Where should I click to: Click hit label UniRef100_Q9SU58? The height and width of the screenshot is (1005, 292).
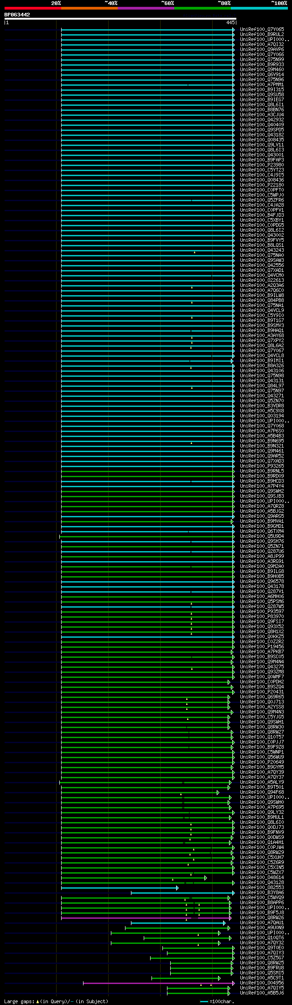[x=262, y=95]
